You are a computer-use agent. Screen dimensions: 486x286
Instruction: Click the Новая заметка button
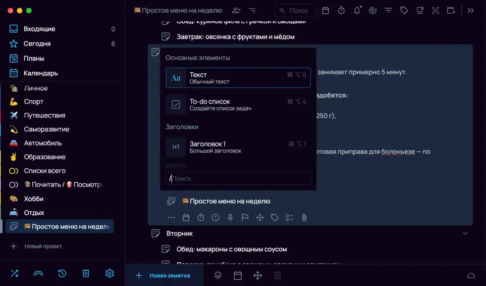pyautogui.click(x=163, y=276)
